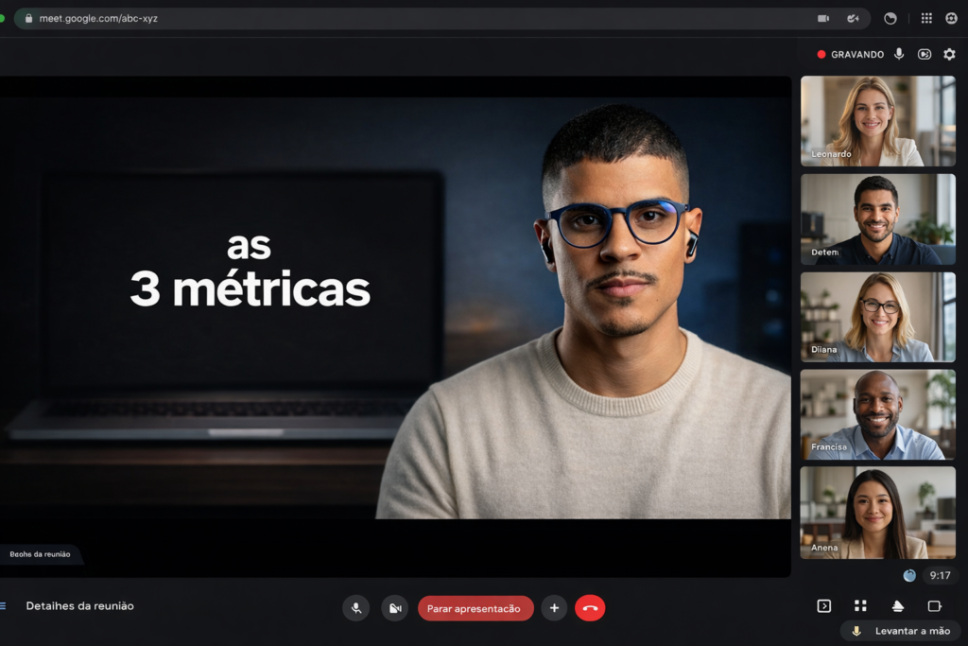Click the Parar apresentação button
This screenshot has width=968, height=646.
tap(475, 608)
